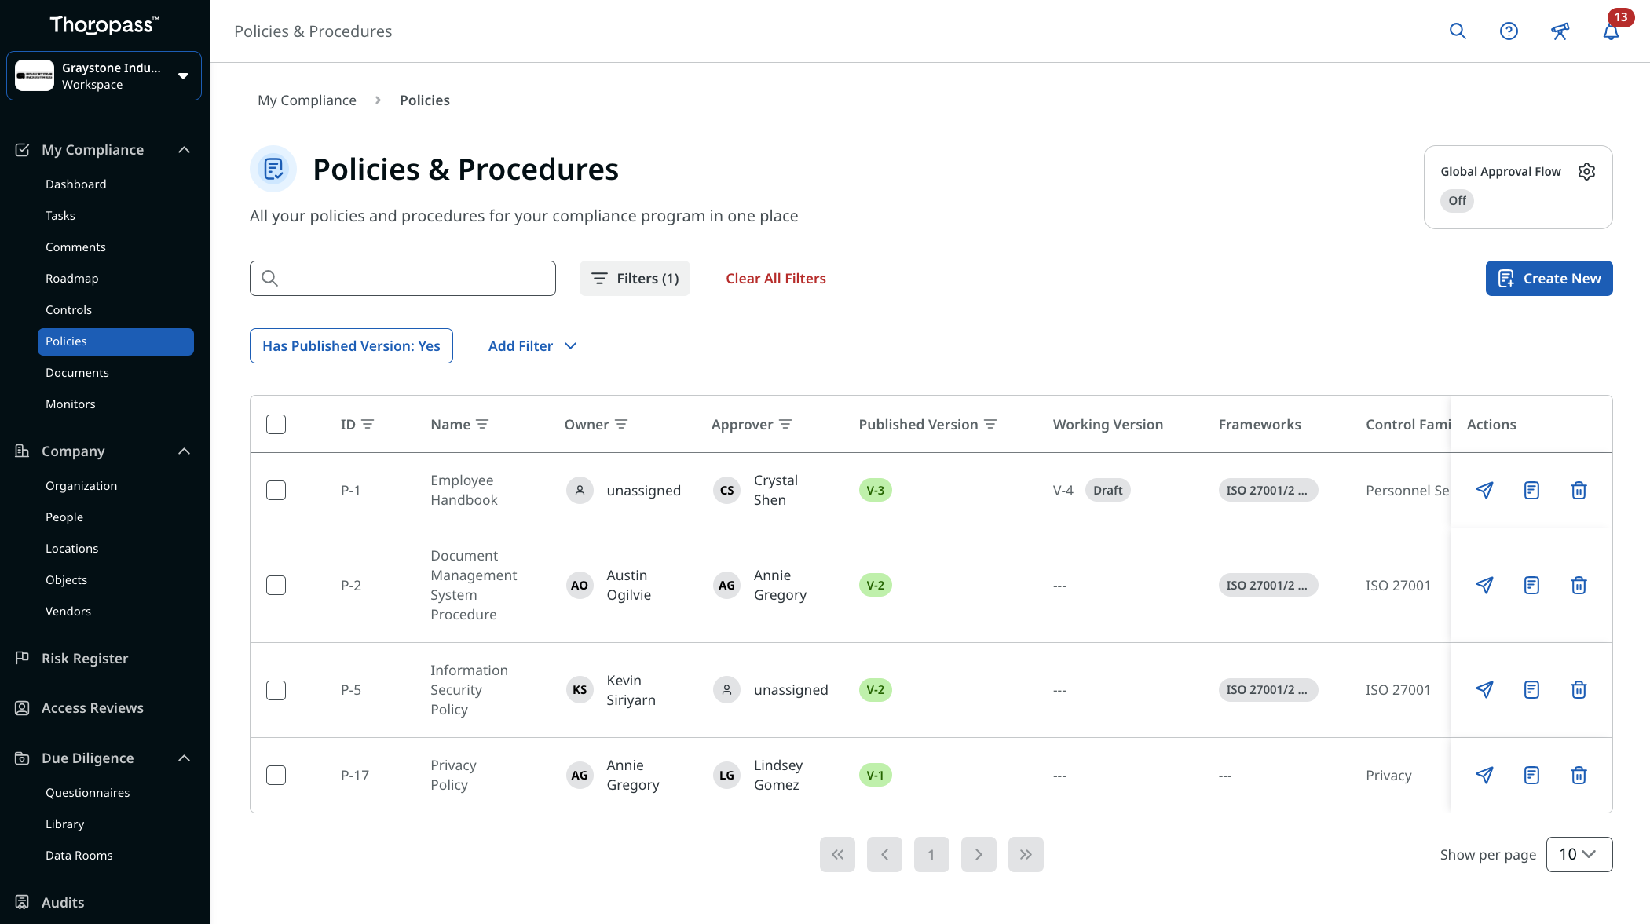Toggle select-all checkbox in table header
Screen dimensions: 1650x924
pyautogui.click(x=276, y=425)
